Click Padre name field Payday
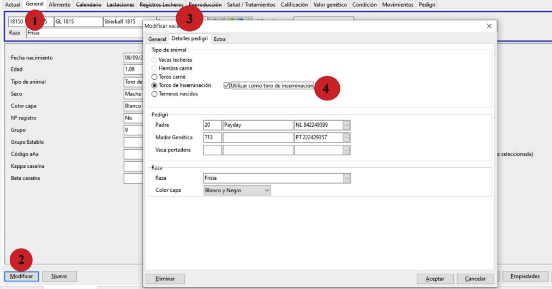552x289 pixels. coord(258,125)
